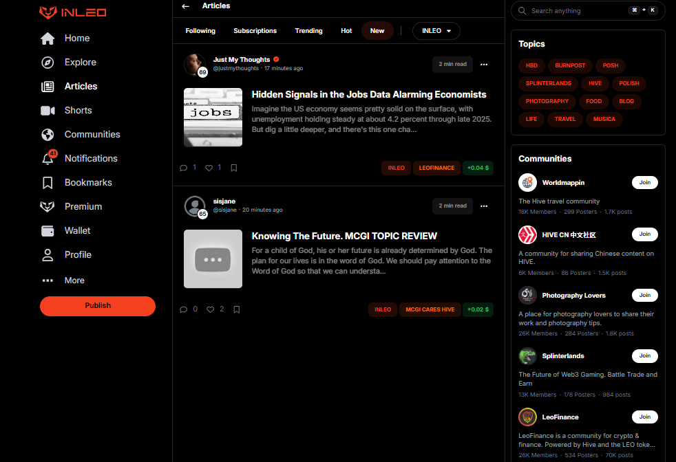Open Shorts video camera icon
Image resolution: width=676 pixels, height=462 pixels.
click(47, 111)
